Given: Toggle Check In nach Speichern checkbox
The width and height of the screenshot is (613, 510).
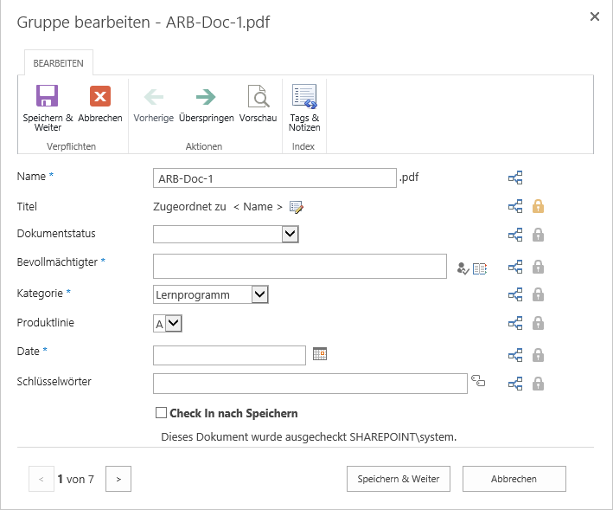Looking at the screenshot, I should (x=161, y=413).
